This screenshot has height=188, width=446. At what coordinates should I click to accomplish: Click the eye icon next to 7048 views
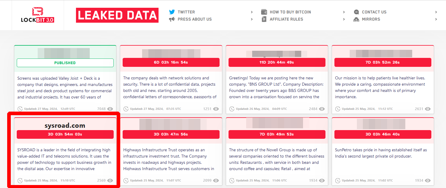(x=110, y=109)
